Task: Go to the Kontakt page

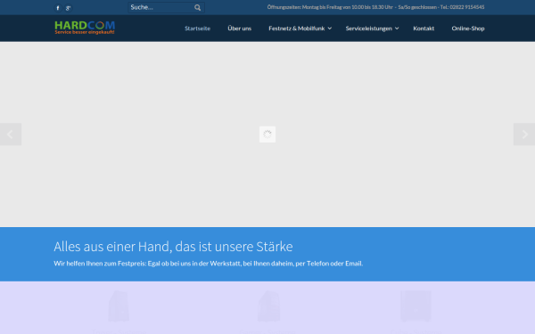Action: pyautogui.click(x=424, y=29)
